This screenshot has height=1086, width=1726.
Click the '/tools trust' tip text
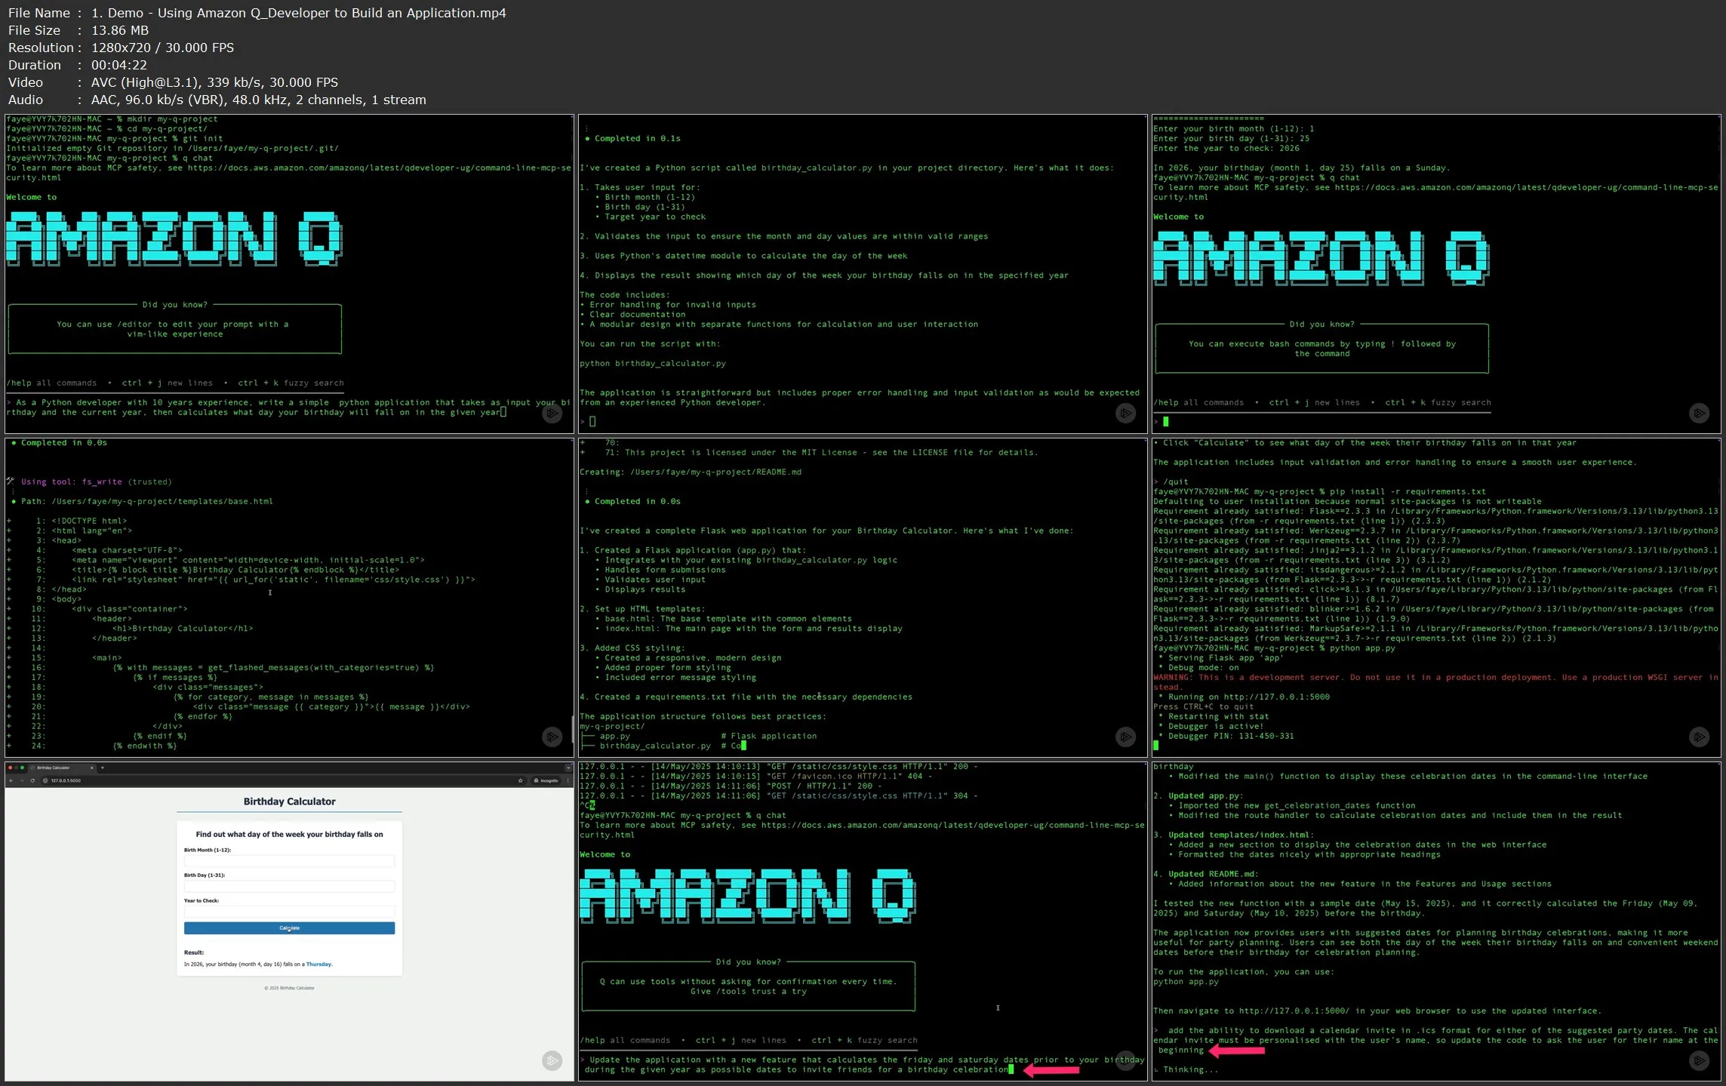point(748,987)
